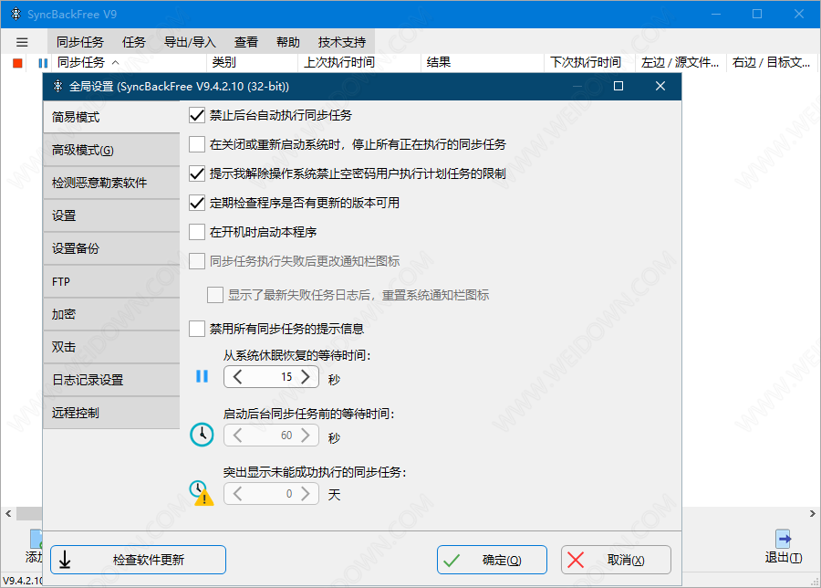Increase the 60 second background wait time

pyautogui.click(x=306, y=436)
